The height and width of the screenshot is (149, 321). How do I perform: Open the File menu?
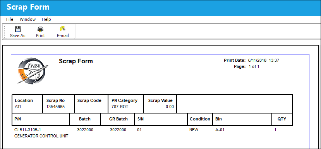(10, 19)
